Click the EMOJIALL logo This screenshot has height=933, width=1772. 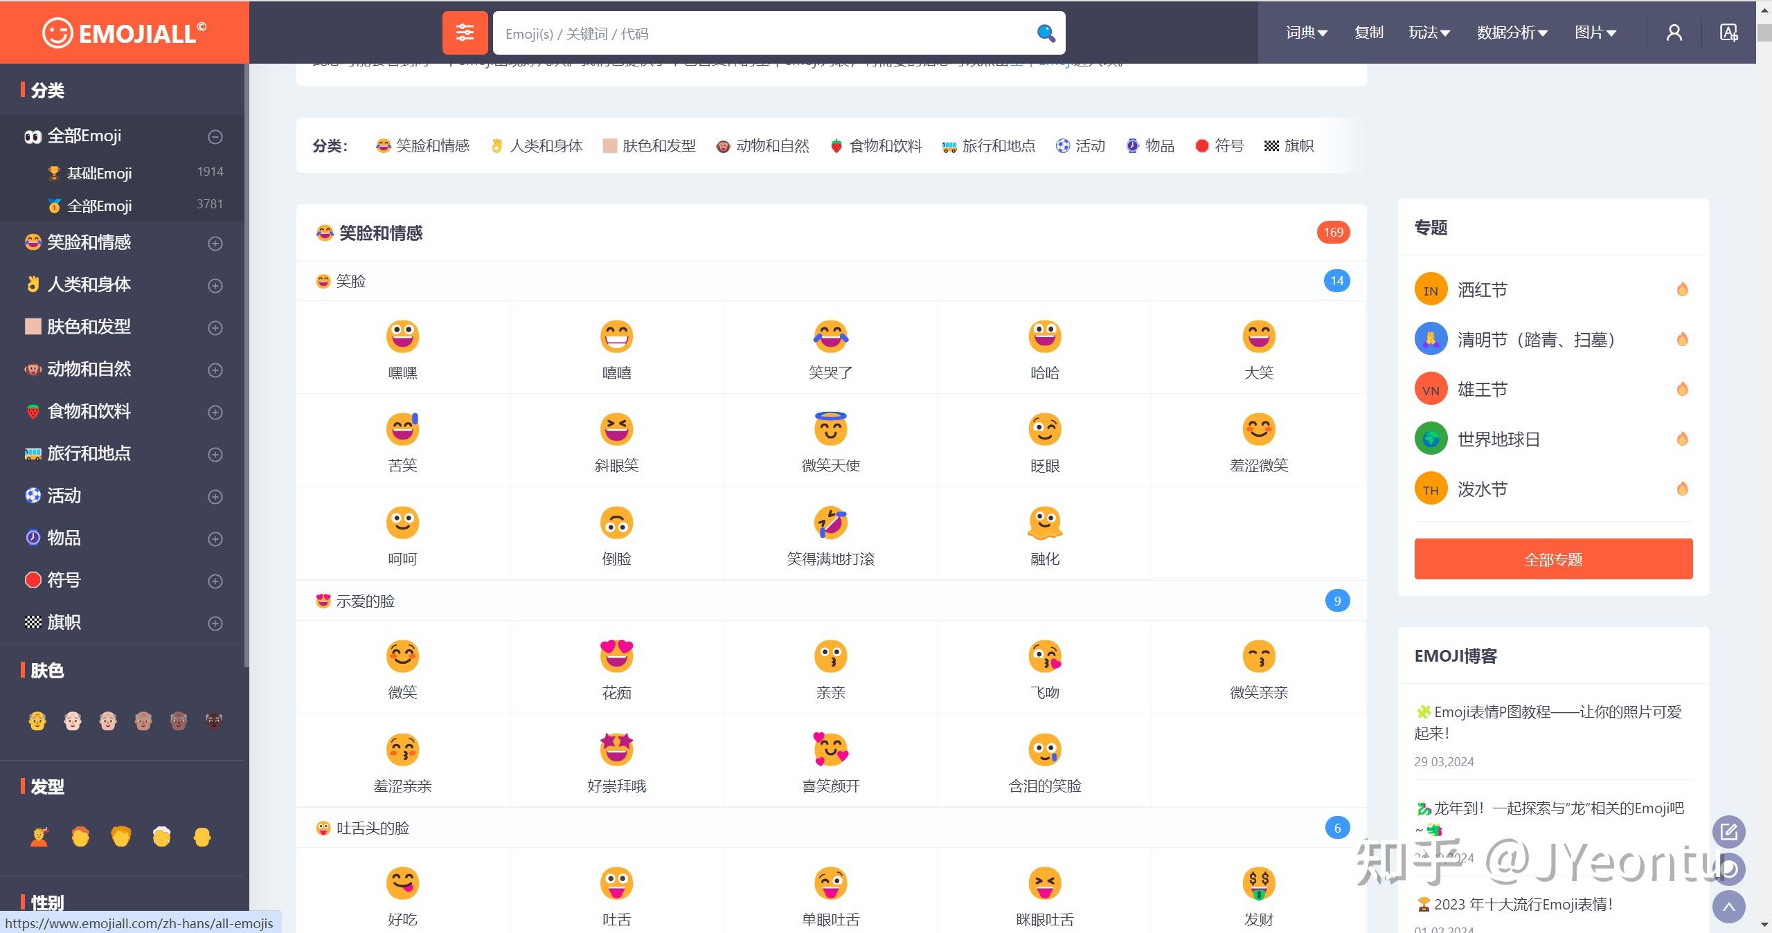tap(123, 31)
